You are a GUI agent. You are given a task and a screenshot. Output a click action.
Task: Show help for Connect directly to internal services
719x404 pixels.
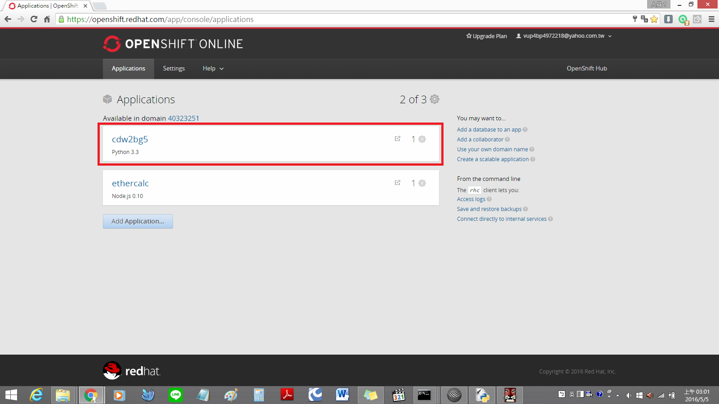coord(550,219)
